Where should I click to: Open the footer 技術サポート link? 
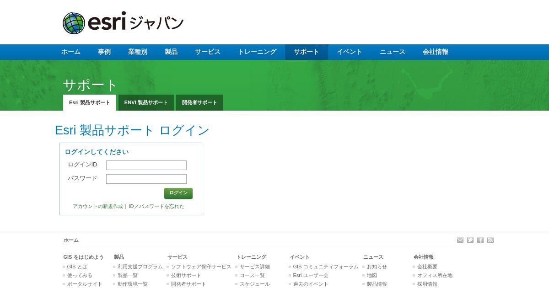186,275
